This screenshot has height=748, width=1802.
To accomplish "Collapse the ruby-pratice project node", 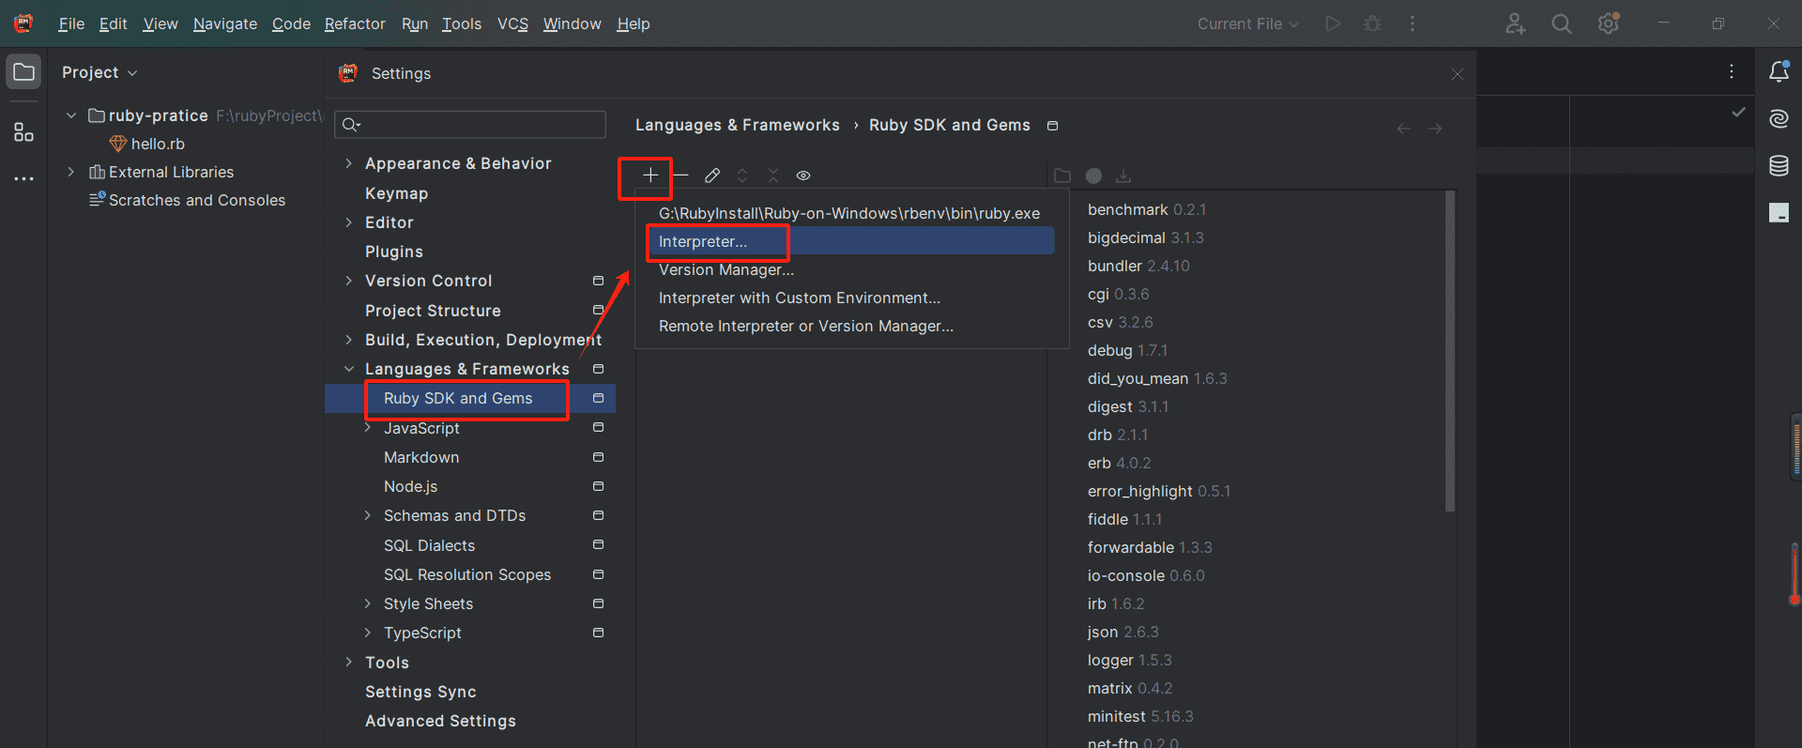I will (x=71, y=115).
